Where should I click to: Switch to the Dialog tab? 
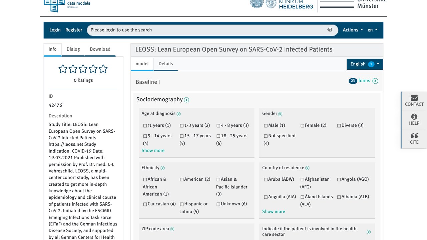[73, 49]
